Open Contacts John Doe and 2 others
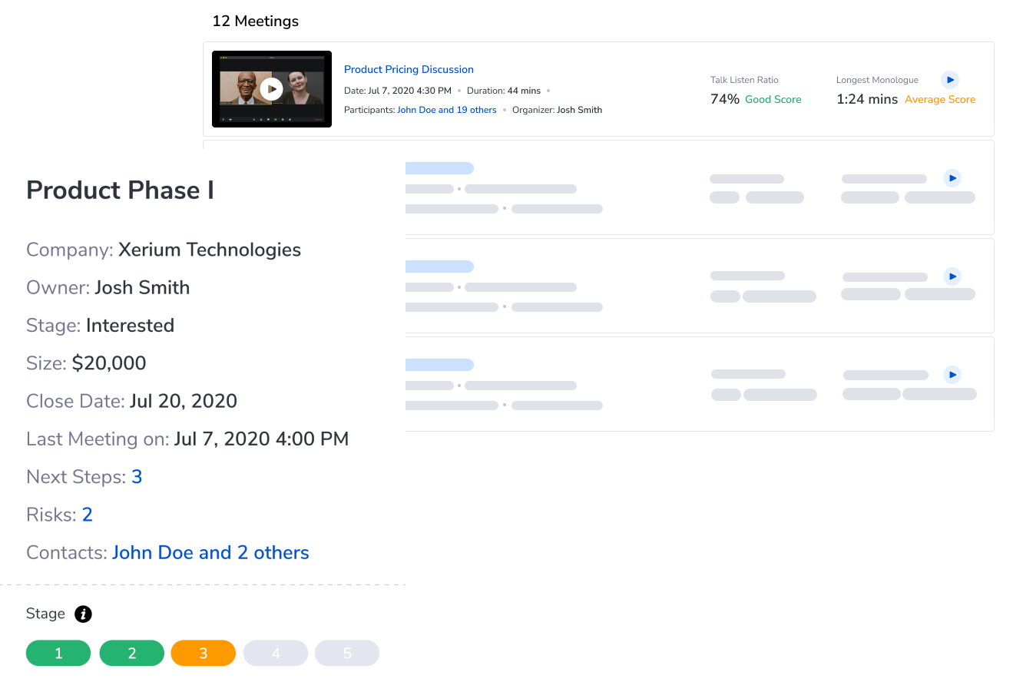 (210, 552)
